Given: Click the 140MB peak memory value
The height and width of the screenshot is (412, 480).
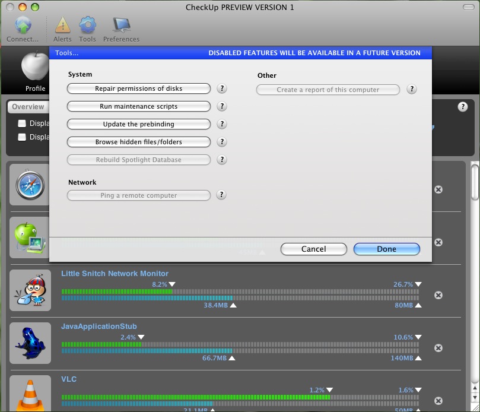Looking at the screenshot, I should coord(402,358).
